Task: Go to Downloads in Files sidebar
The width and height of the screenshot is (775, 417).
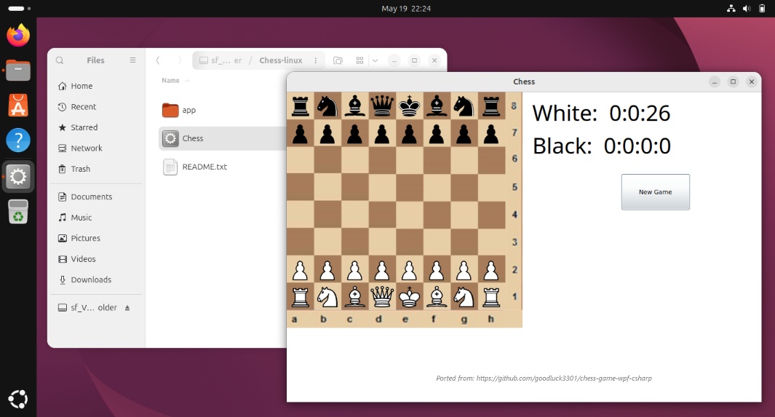Action: (96, 279)
